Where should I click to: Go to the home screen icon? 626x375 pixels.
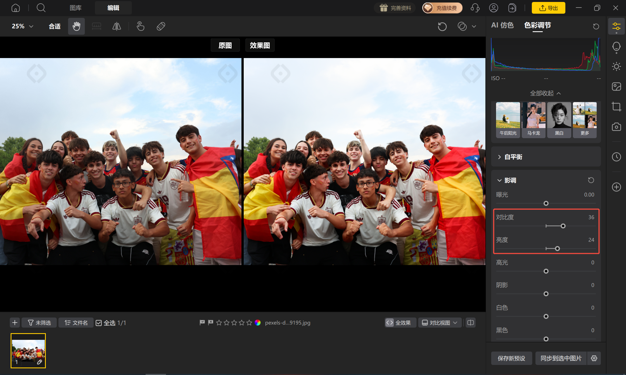click(x=16, y=8)
